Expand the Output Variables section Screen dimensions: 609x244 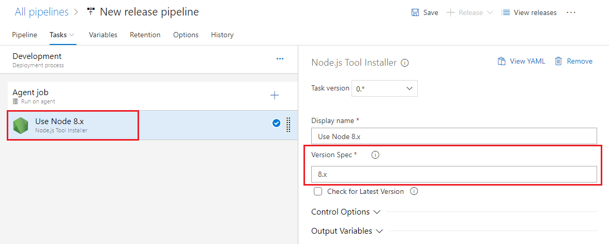(x=347, y=231)
